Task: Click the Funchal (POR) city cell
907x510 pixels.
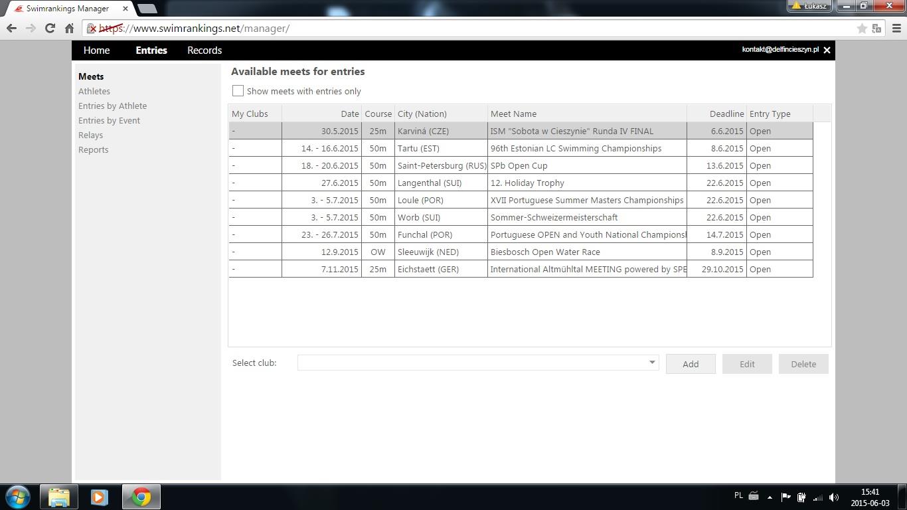Action: point(441,234)
